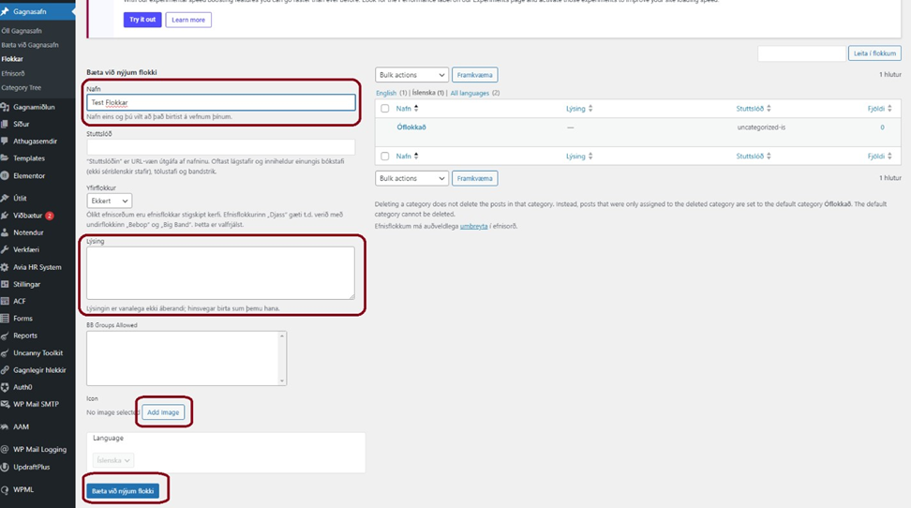Expand the Yfirflokkur parent dropdown
This screenshot has height=508, width=911.
click(x=109, y=201)
